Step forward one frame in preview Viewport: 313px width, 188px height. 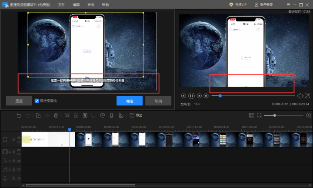(199, 96)
